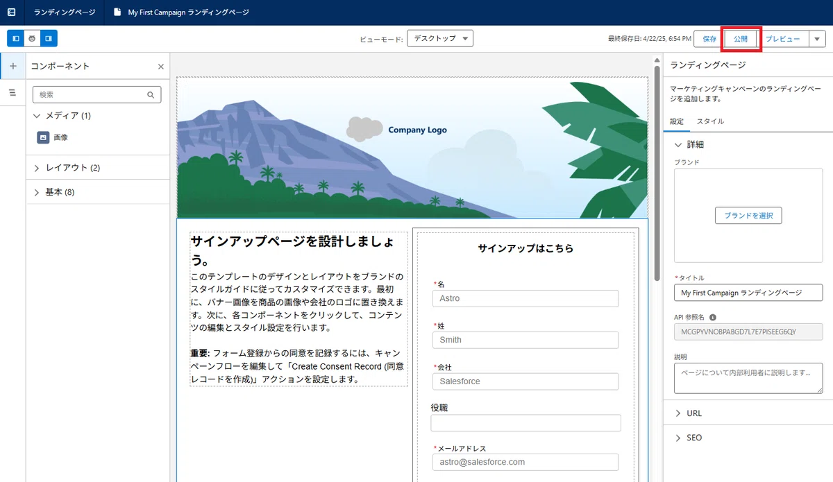The height and width of the screenshot is (482, 833).
Task: Click the API 参照名 info icon
Action: [713, 317]
